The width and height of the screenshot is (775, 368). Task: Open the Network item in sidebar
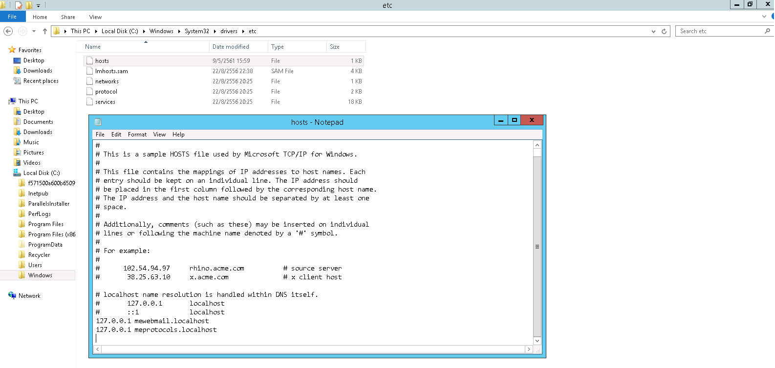(x=29, y=296)
